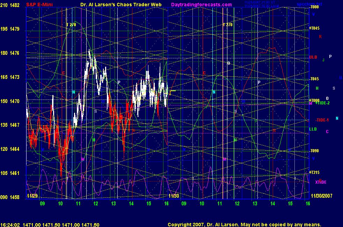Click the +T000 line label
This screenshot has width=343, height=227.
314,100
